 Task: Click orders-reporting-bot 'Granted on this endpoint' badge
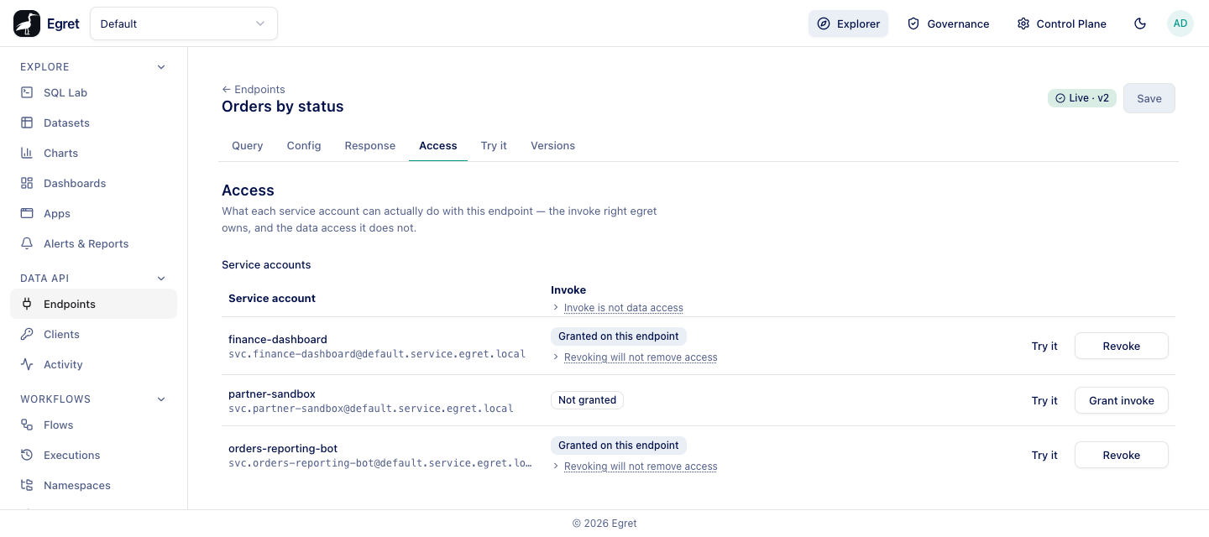(619, 446)
